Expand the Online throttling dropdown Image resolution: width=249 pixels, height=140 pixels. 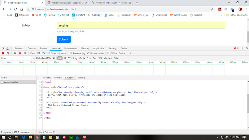click(x=125, y=53)
